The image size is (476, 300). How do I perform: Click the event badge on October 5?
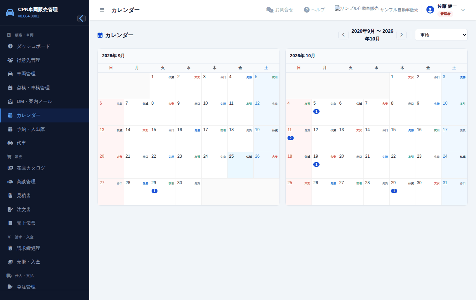click(316, 111)
